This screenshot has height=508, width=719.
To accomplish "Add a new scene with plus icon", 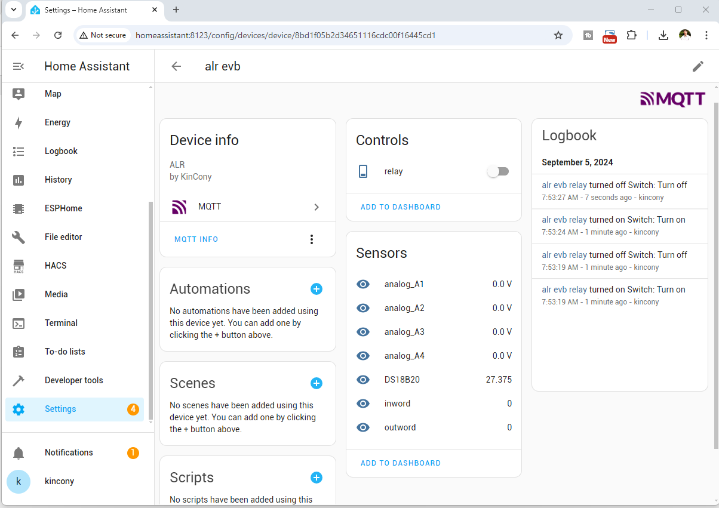I will tap(317, 383).
